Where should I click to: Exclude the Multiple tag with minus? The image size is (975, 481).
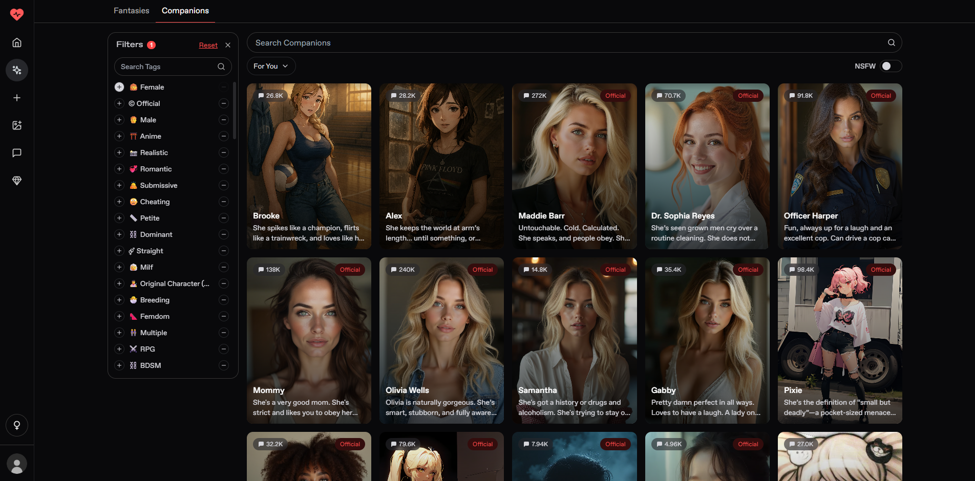point(224,333)
